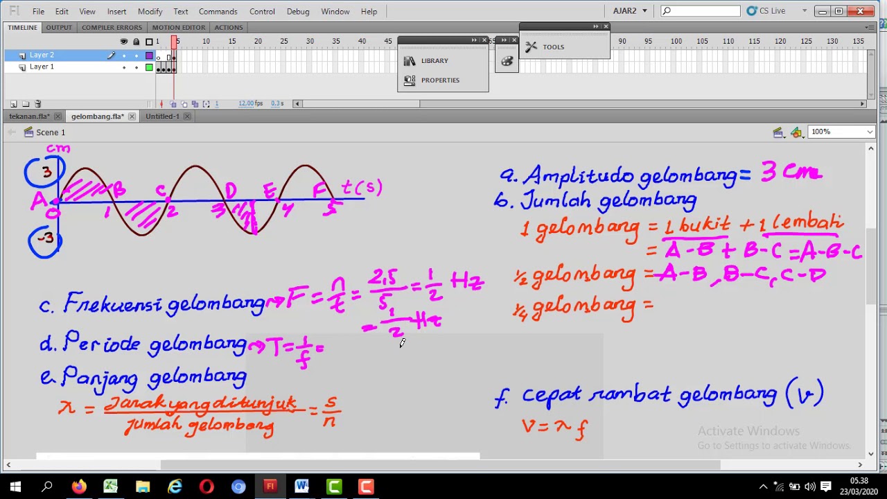Click the 12,00 fps frame rate value
The width and height of the screenshot is (887, 499).
(250, 104)
